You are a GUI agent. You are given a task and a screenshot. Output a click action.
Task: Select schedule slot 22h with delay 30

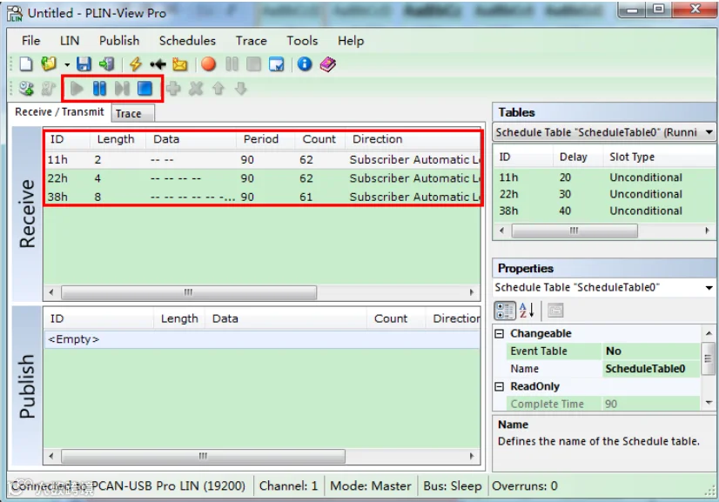[x=604, y=194]
